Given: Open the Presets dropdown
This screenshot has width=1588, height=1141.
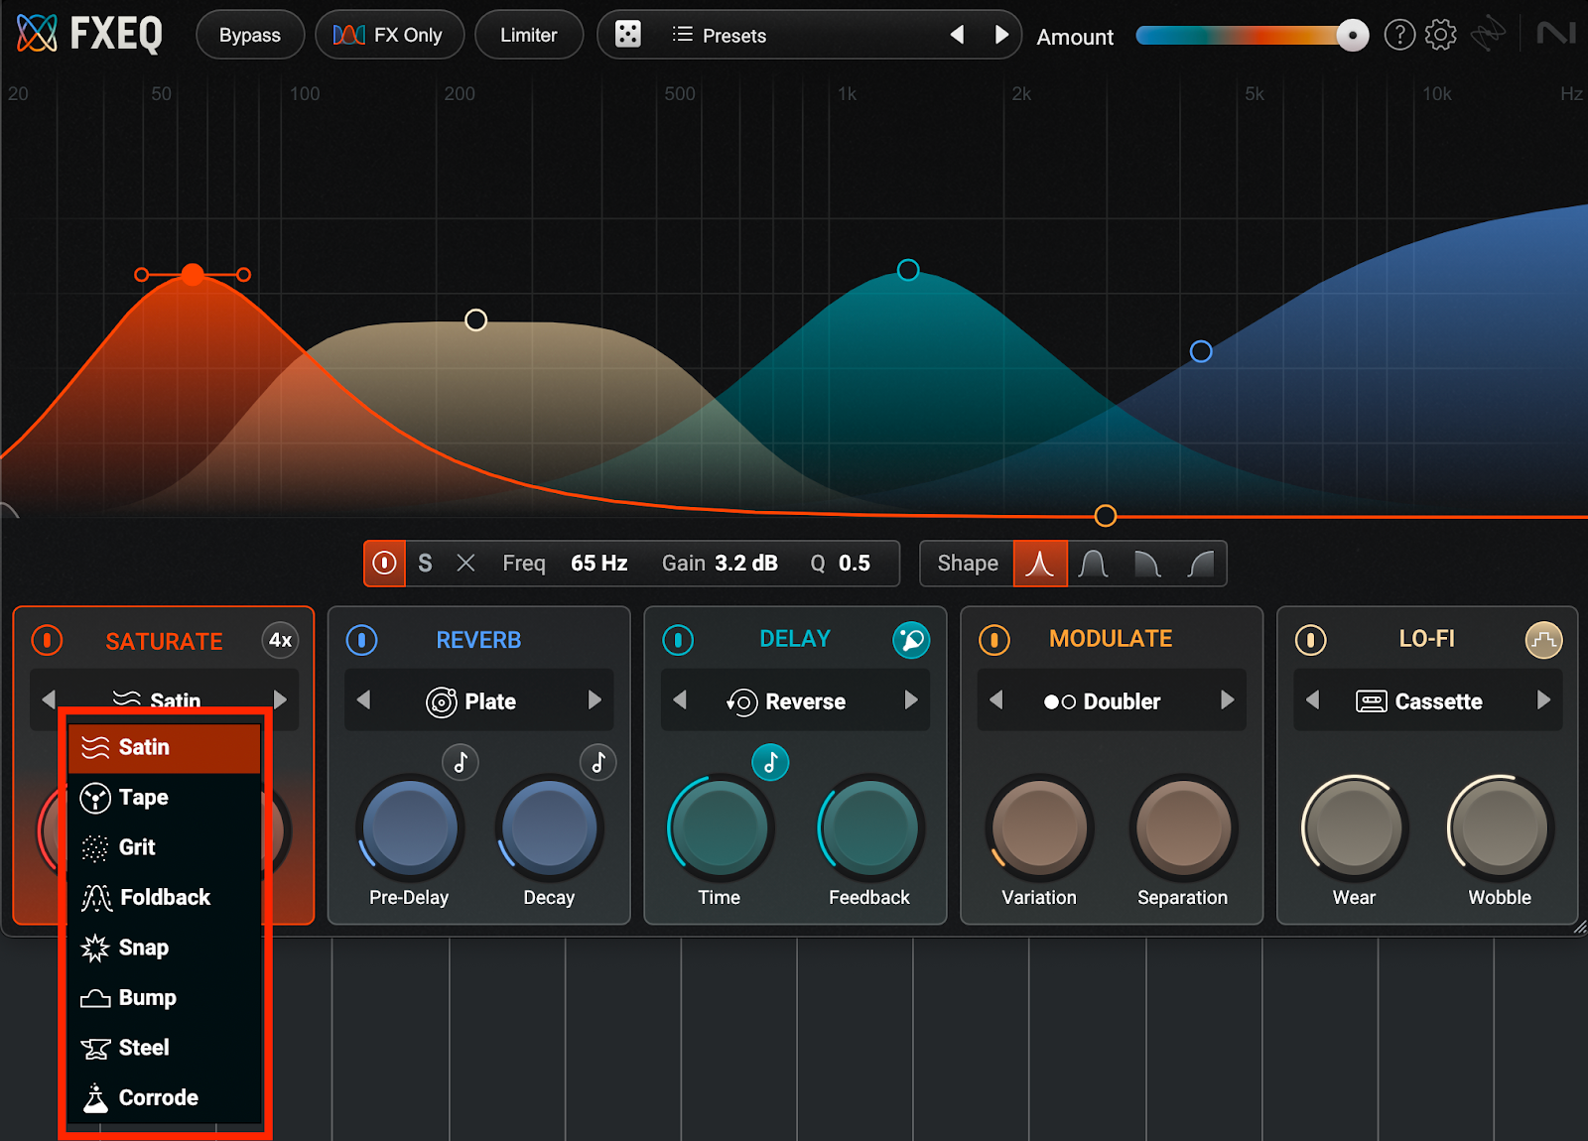Looking at the screenshot, I should click(720, 35).
